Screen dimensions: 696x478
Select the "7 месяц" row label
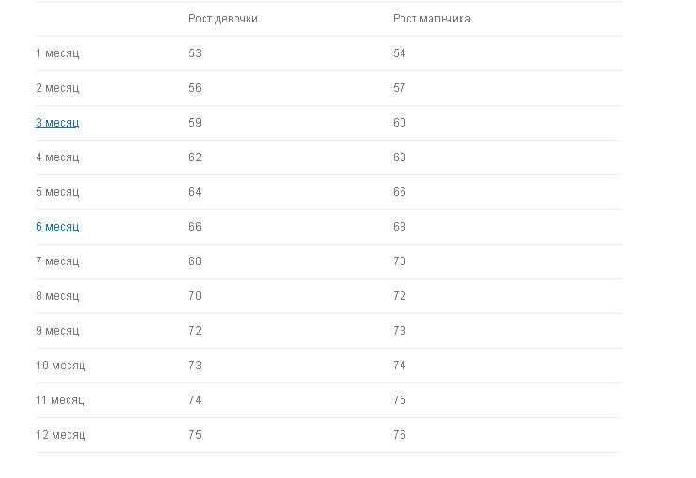(x=57, y=261)
